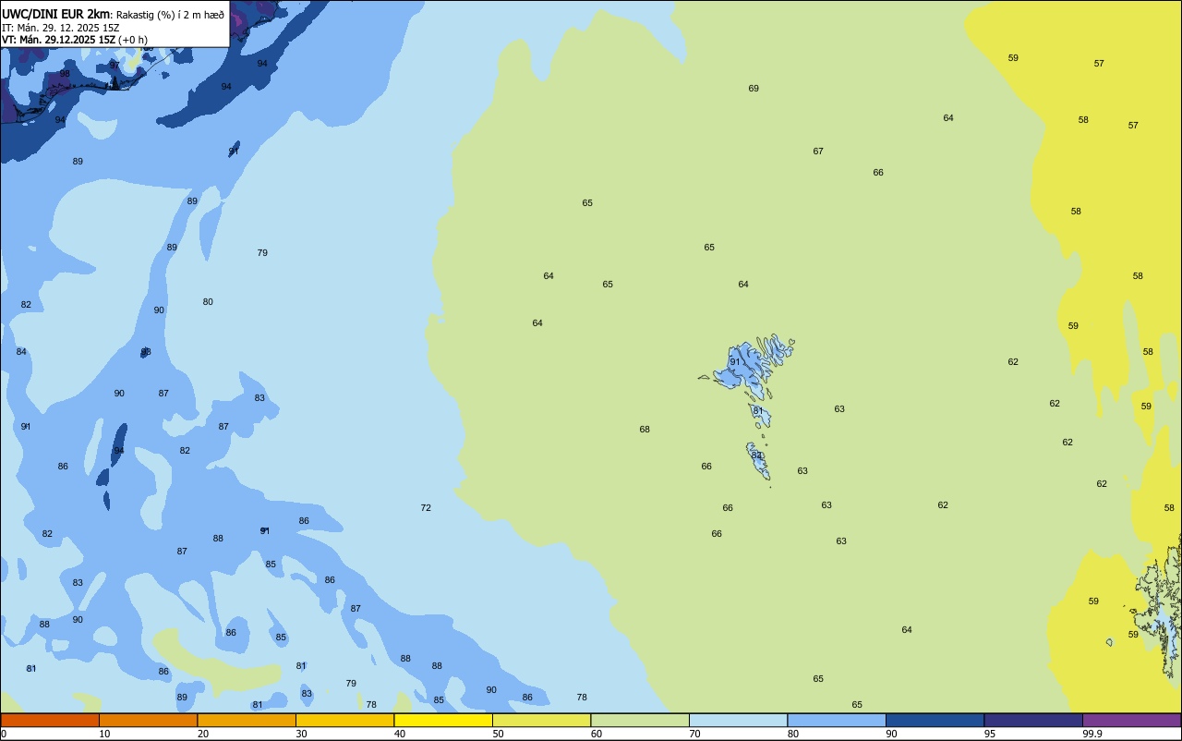Select the legend tick label '10'
The width and height of the screenshot is (1182, 741).
104,734
